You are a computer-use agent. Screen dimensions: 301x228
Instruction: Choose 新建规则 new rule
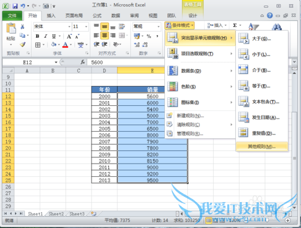point(200,116)
